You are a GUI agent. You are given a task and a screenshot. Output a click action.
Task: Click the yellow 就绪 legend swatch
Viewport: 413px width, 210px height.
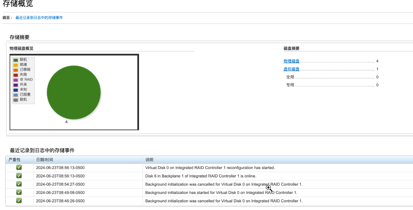coord(16,65)
